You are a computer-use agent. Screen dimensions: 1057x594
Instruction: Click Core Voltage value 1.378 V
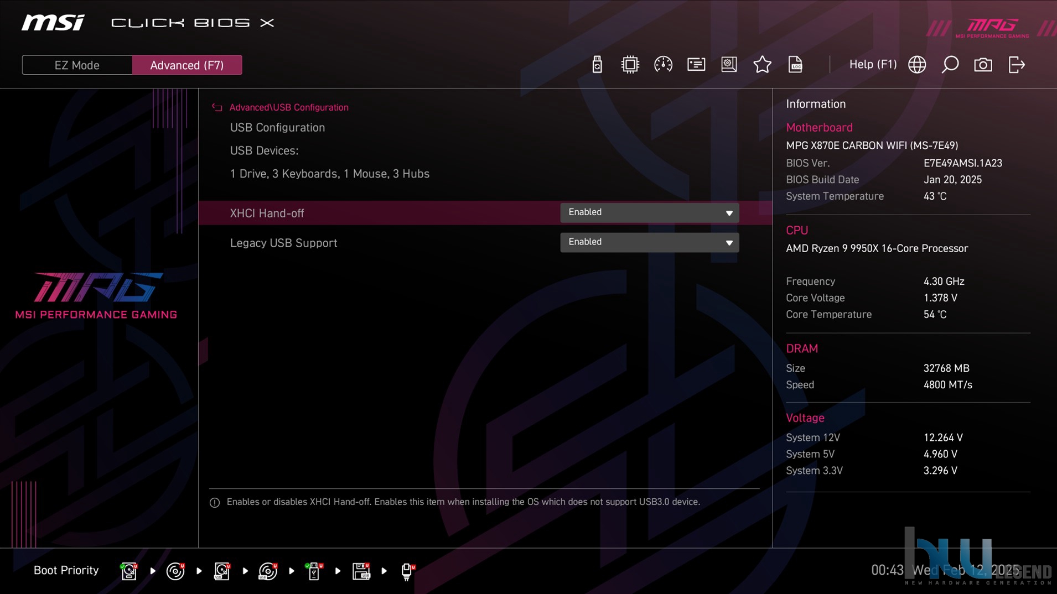(940, 298)
